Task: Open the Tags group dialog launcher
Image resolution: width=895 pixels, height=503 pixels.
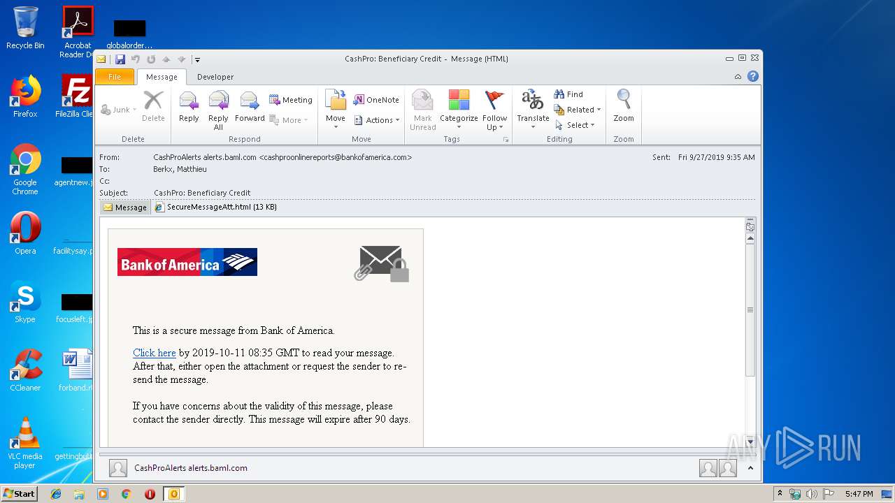Action: point(506,140)
